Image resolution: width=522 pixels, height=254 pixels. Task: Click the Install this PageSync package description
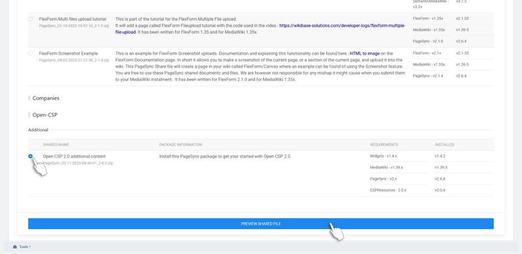225,156
